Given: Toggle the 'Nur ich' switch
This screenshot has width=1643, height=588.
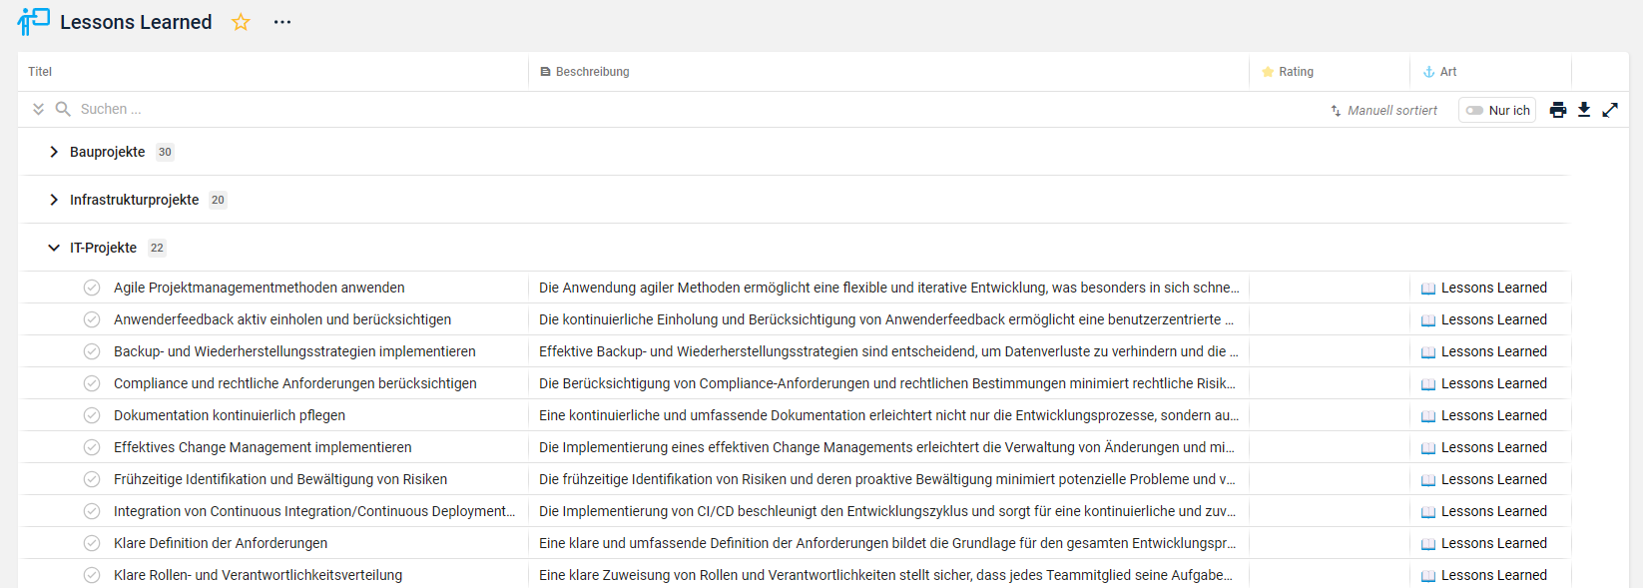Looking at the screenshot, I should [1475, 111].
